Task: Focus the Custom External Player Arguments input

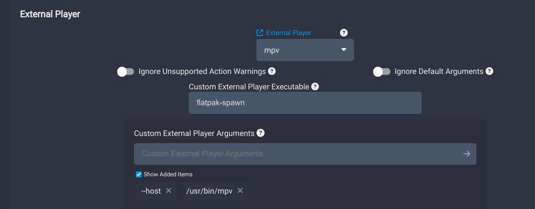Action: click(298, 154)
